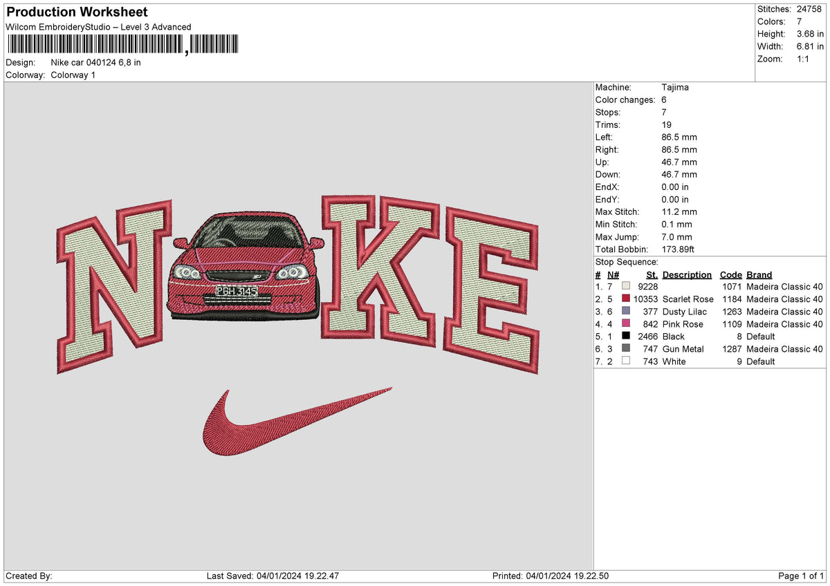Pick the Pink Rose color swatch
The image size is (830, 586).
tap(626, 323)
